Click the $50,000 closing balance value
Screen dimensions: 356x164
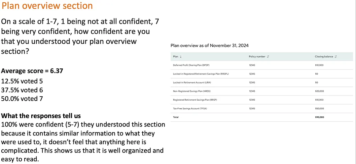pos(319,109)
